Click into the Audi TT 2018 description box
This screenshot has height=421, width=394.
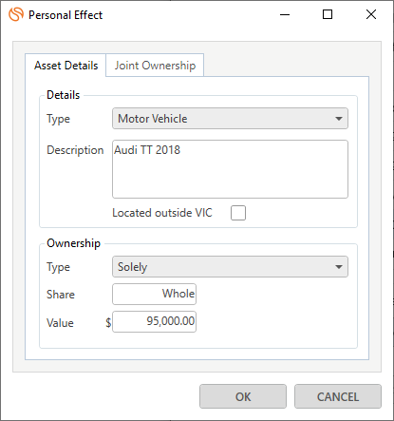pos(230,169)
